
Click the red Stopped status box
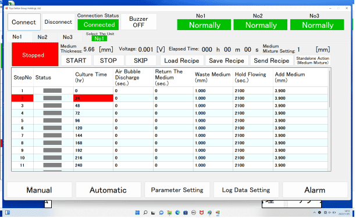(35, 54)
